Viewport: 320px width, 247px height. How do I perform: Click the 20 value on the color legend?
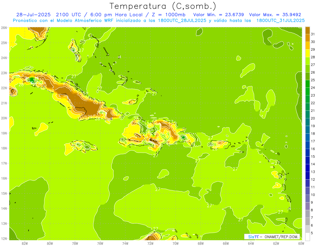(x=313, y=118)
